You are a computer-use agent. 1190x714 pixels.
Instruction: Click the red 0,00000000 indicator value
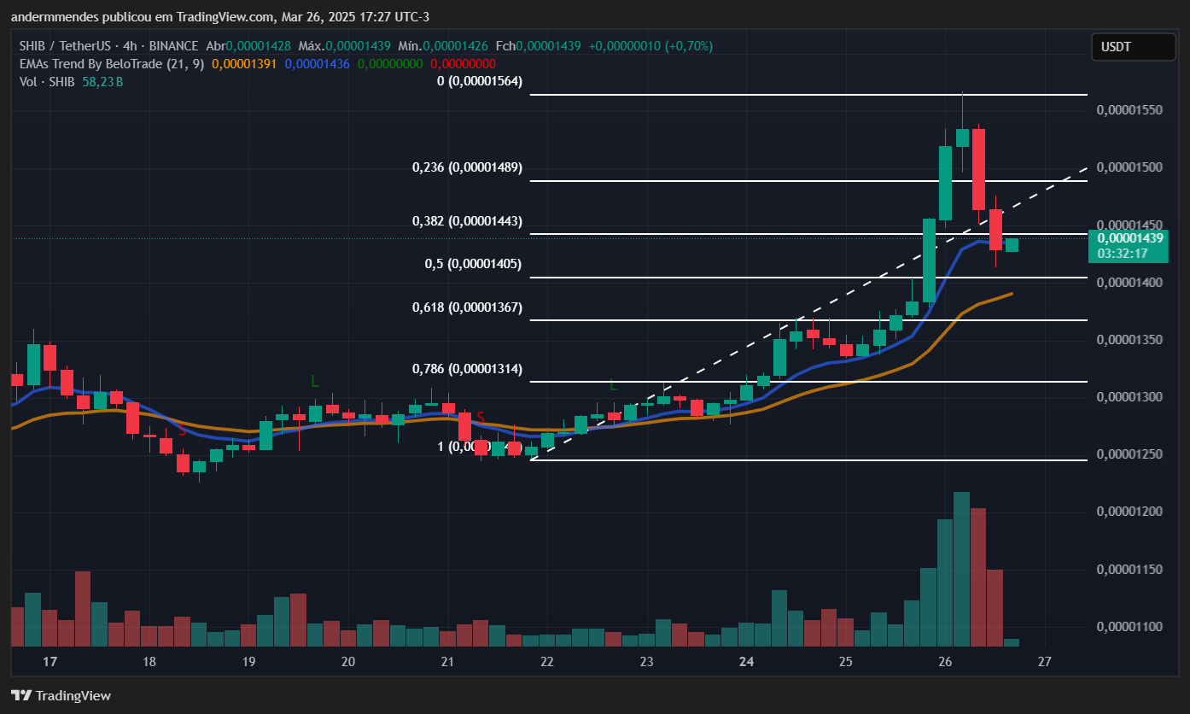[x=464, y=64]
